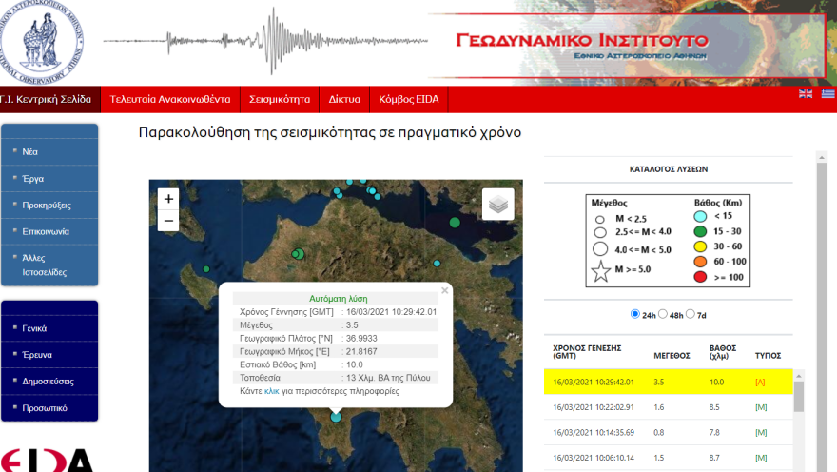Click the ΜΕΓΕΘΟΣ column header
This screenshot has height=472, width=837.
tap(672, 356)
